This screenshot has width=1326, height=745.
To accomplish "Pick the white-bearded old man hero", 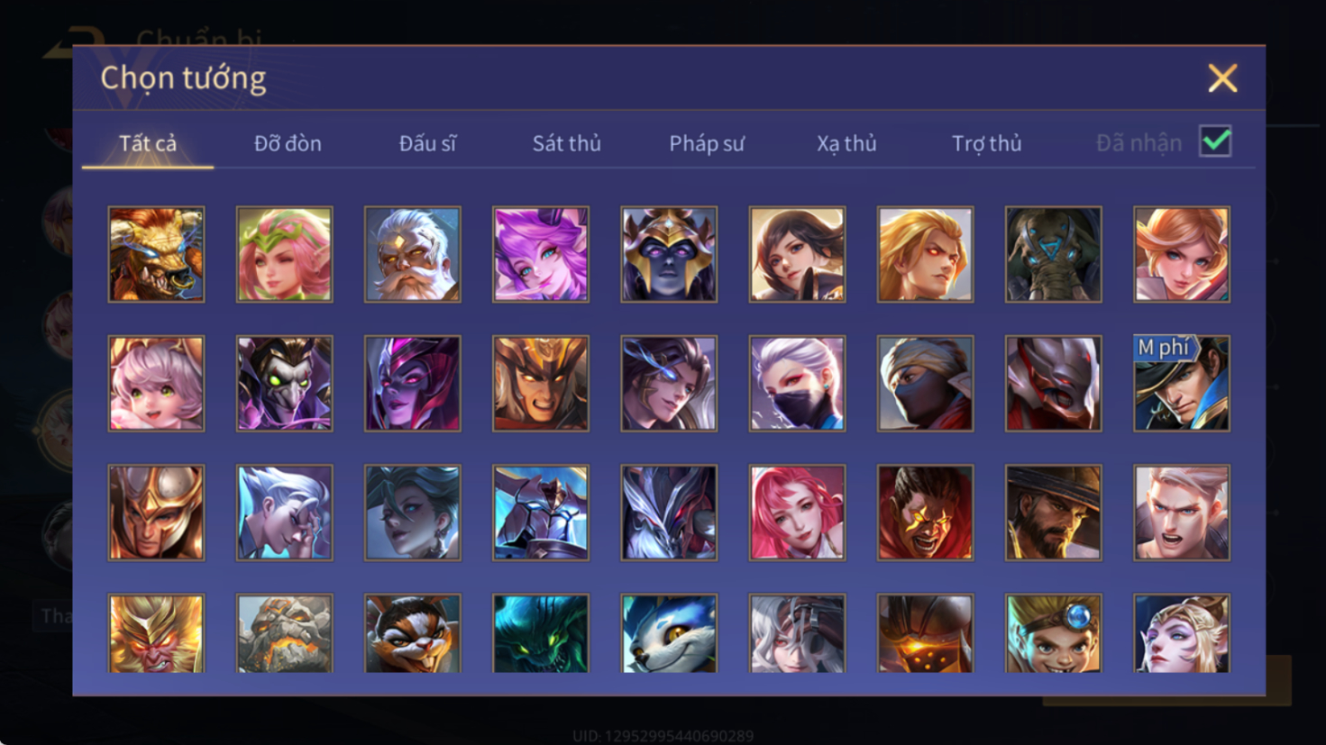I will [x=412, y=254].
